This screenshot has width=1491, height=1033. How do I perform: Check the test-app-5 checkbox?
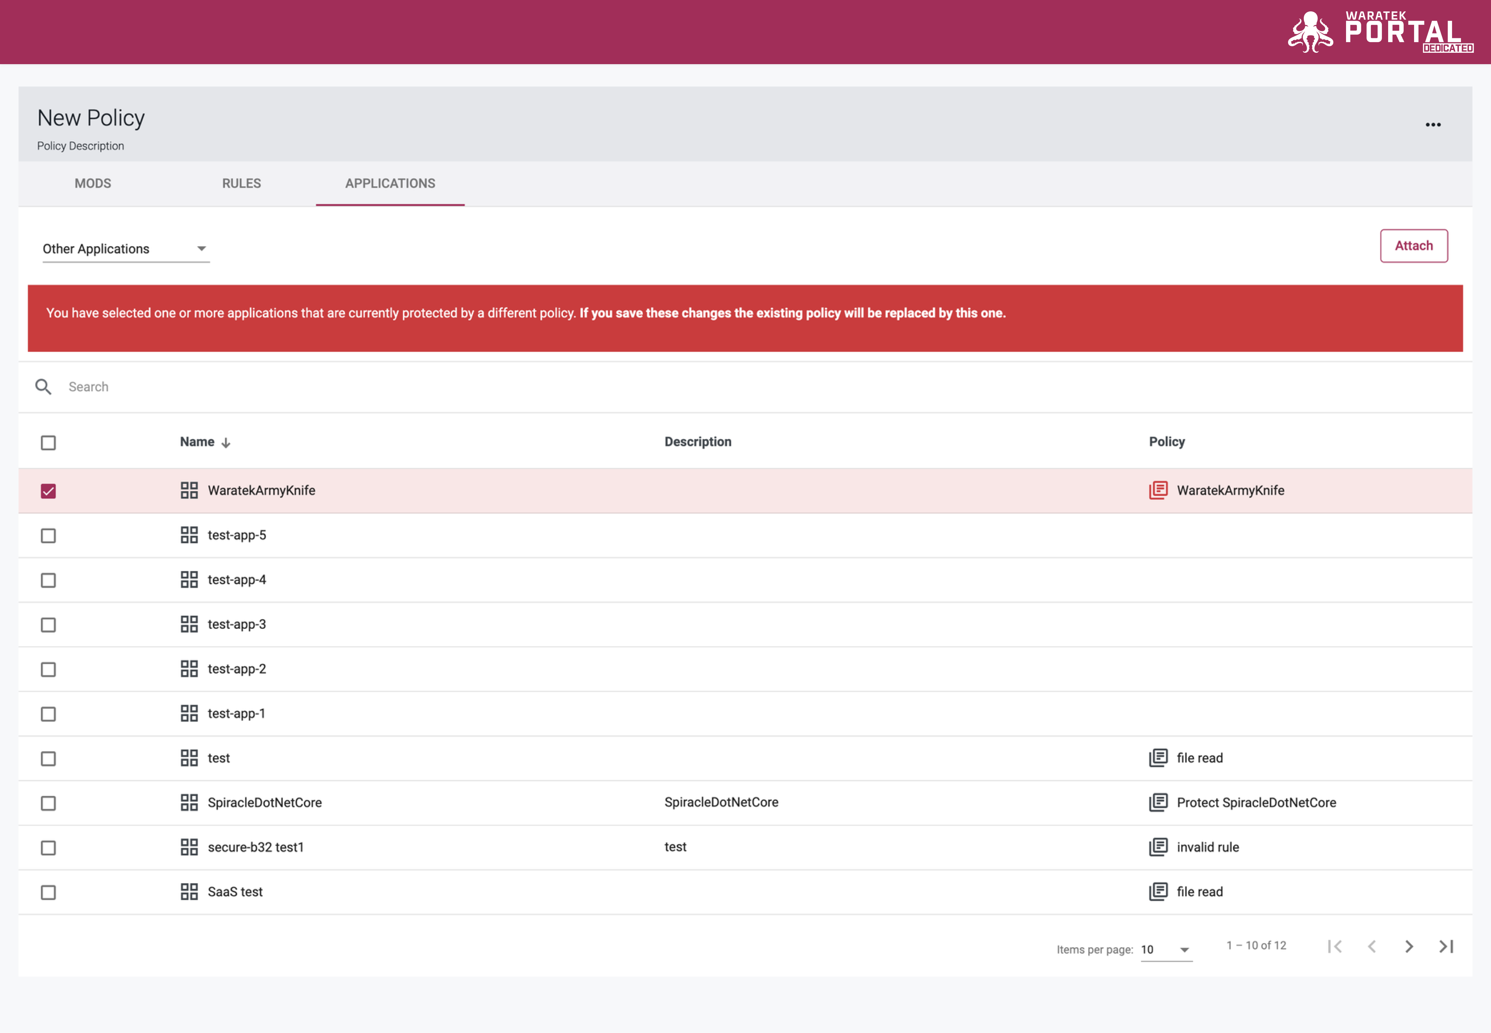pyautogui.click(x=49, y=536)
